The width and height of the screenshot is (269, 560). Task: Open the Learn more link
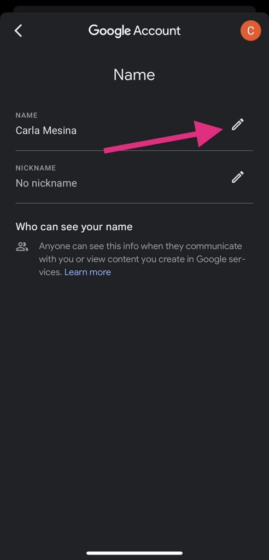tap(87, 272)
